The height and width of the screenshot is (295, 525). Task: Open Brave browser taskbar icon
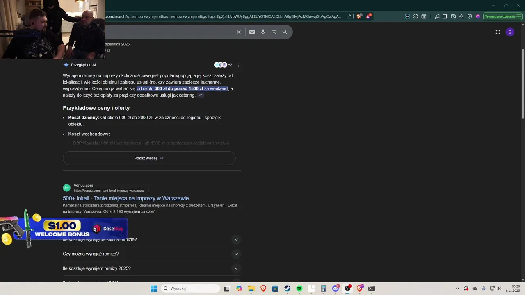tap(263, 288)
